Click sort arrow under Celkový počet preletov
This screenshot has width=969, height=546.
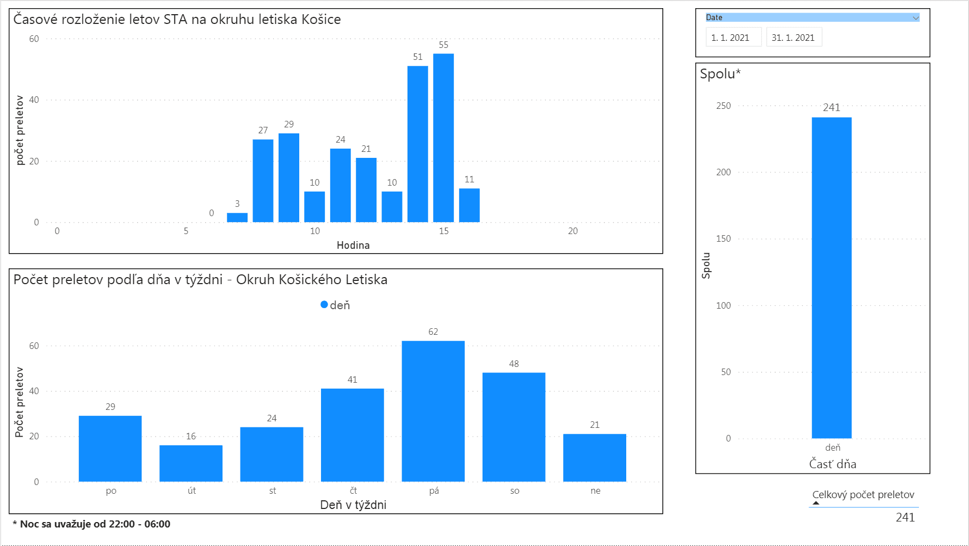tap(816, 503)
